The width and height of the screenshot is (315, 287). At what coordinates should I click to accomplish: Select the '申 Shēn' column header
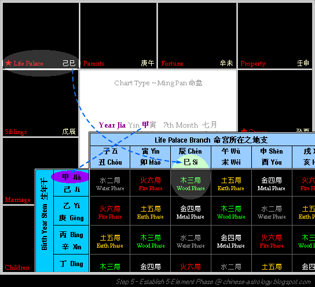(x=272, y=151)
